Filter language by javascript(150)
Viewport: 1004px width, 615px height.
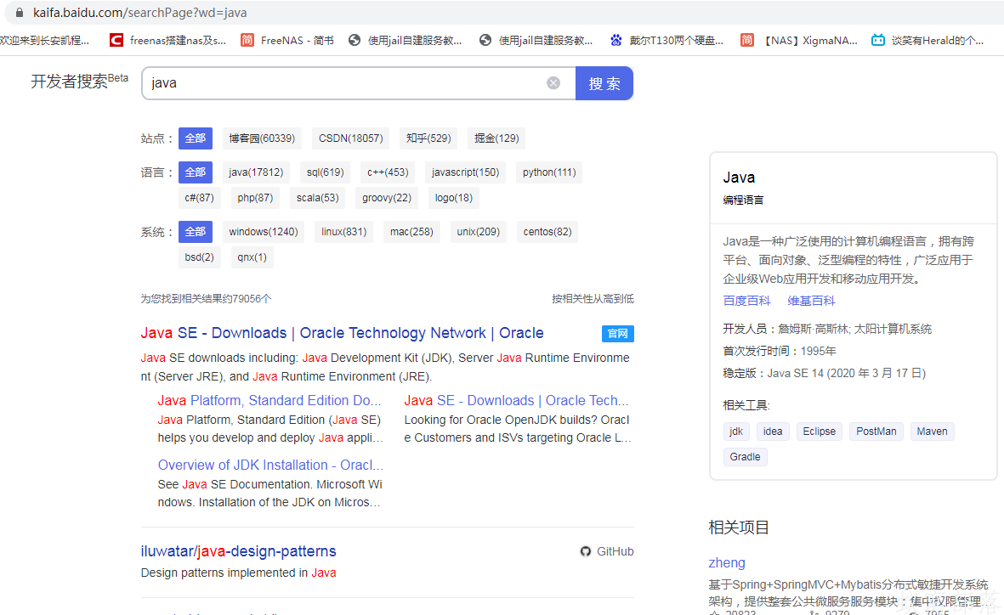466,172
